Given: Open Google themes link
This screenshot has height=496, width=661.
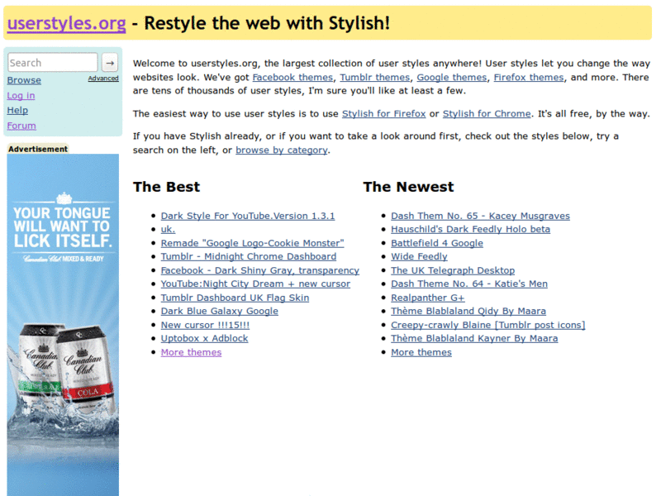Looking at the screenshot, I should point(452,77).
